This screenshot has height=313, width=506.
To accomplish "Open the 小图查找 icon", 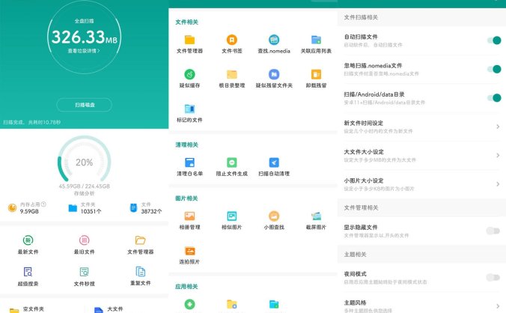I will [x=274, y=216].
